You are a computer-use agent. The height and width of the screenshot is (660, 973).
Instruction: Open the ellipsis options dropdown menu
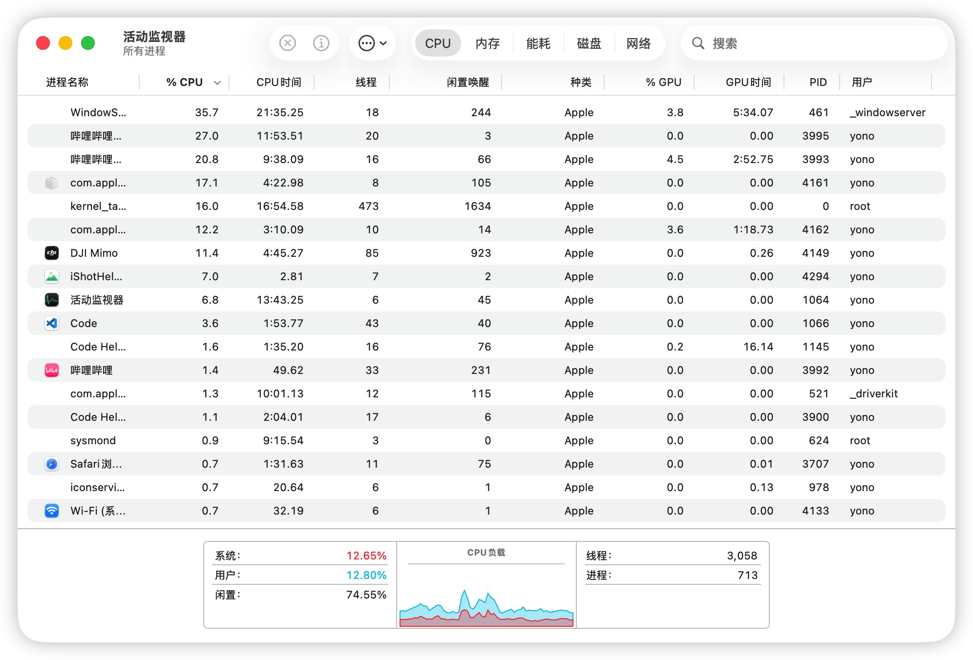click(x=372, y=43)
